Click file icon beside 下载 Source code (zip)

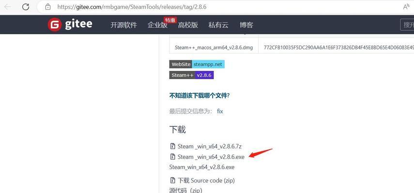coord(172,180)
